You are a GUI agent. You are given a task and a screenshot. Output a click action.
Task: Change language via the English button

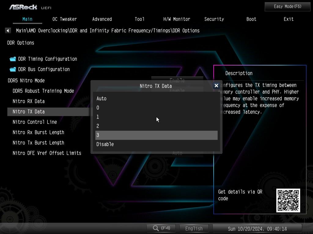point(194,229)
